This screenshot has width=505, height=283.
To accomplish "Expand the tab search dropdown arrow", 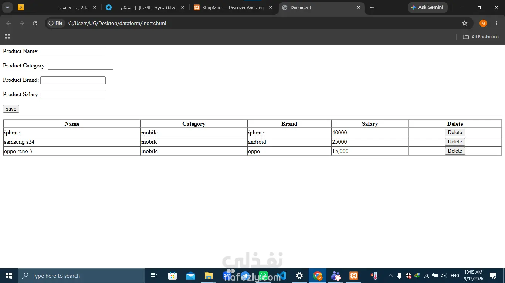I will 7,7.
